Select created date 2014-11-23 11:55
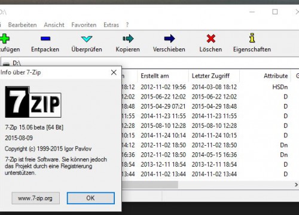 tap(163, 116)
